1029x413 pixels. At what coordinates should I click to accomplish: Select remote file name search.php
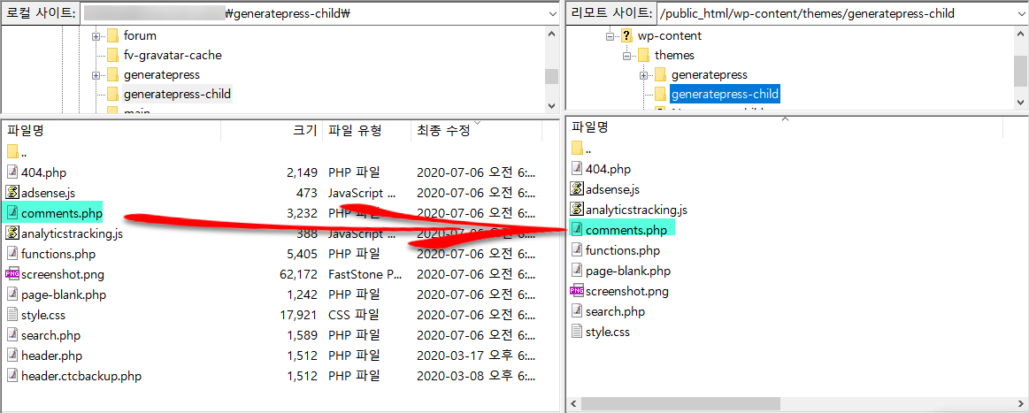(615, 310)
